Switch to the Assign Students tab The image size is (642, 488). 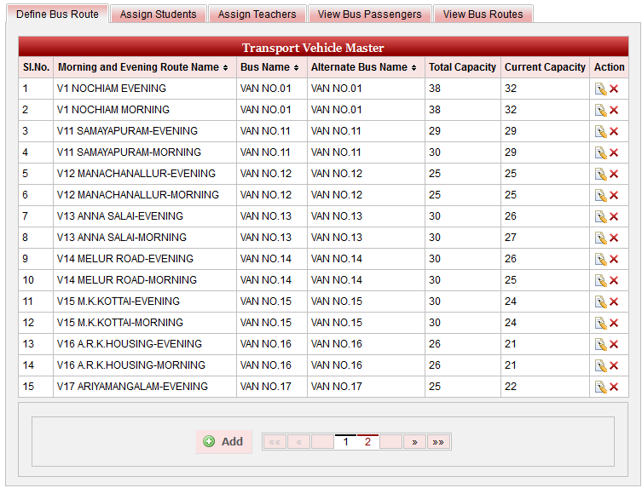click(158, 14)
